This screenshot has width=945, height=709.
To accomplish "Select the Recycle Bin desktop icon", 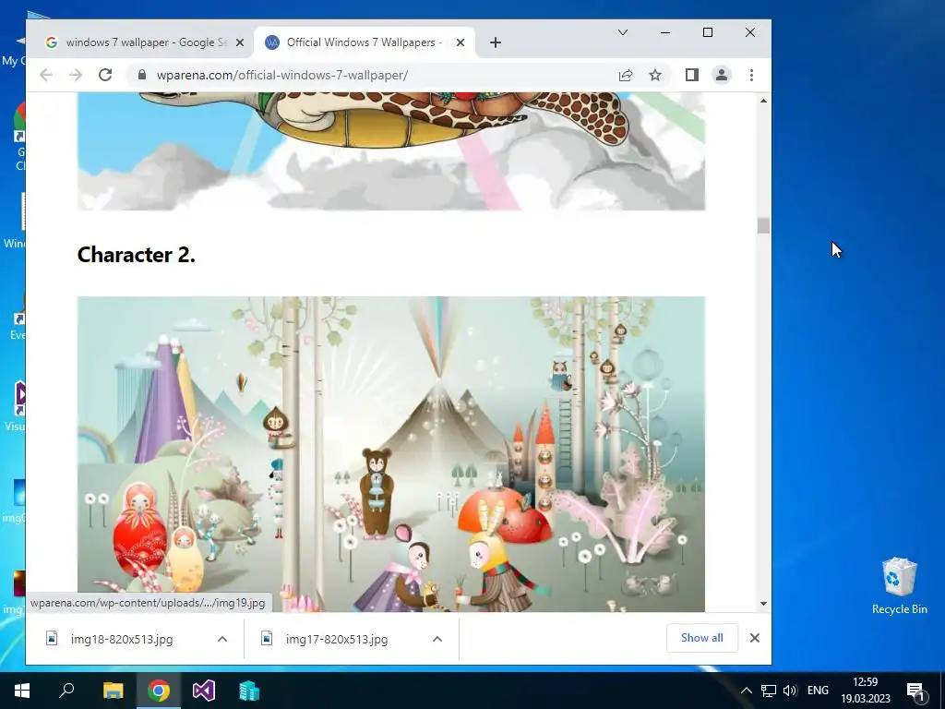I will (x=899, y=585).
